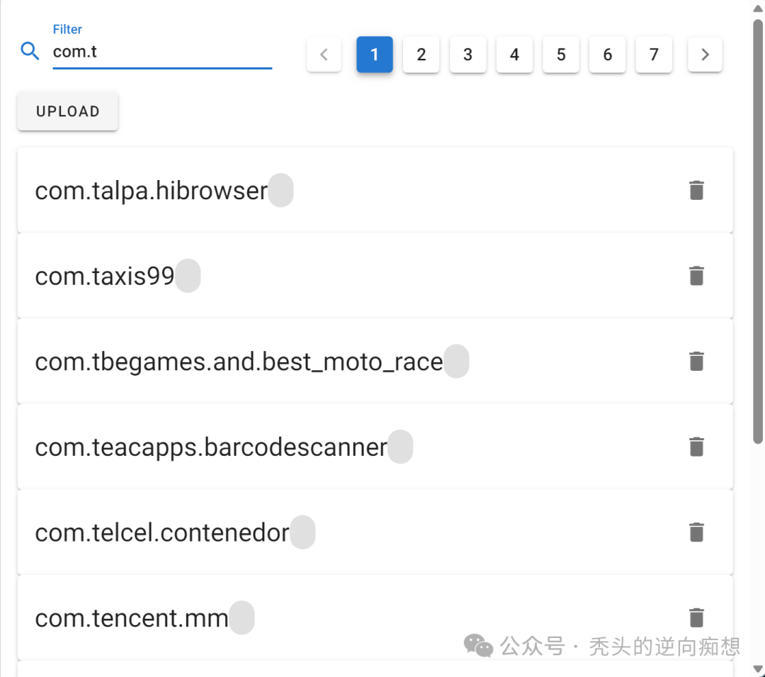
Task: Click the gray chip after com.teacapps.barcodescanner
Action: coord(400,447)
